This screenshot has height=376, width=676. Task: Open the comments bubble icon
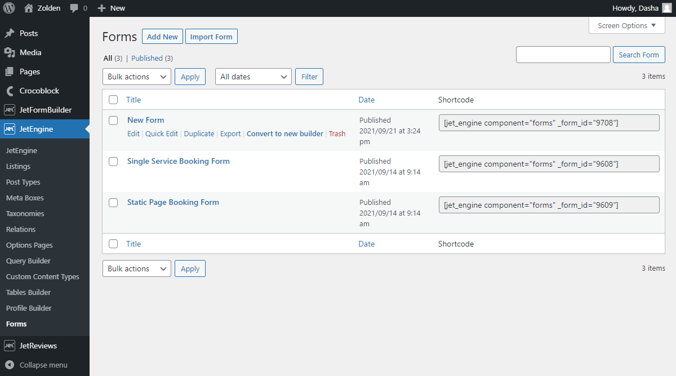[74, 8]
